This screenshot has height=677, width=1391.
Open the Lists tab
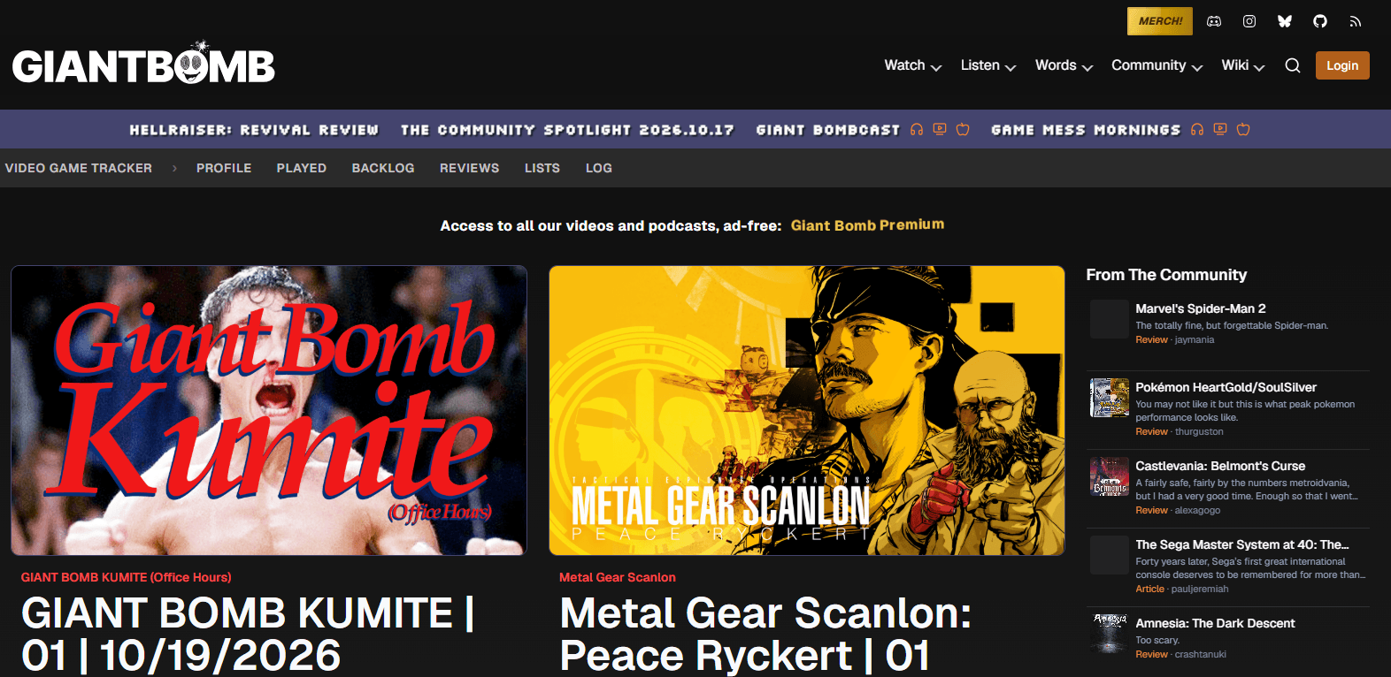[542, 168]
